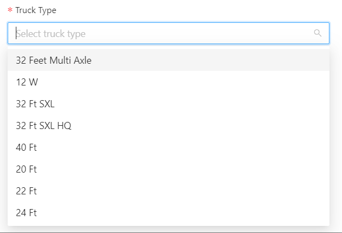The width and height of the screenshot is (342, 233).
Task: Choose the 24 Ft truck type
Action: pos(26,213)
